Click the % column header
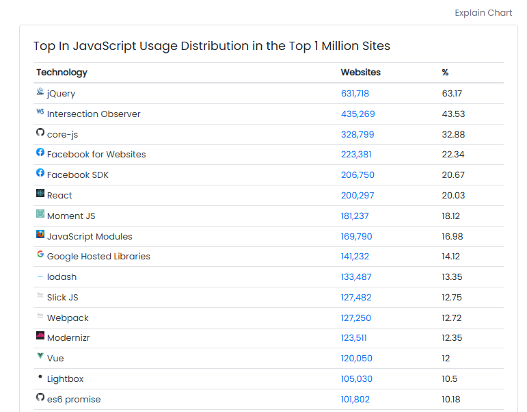527x412 pixels. [x=445, y=73]
